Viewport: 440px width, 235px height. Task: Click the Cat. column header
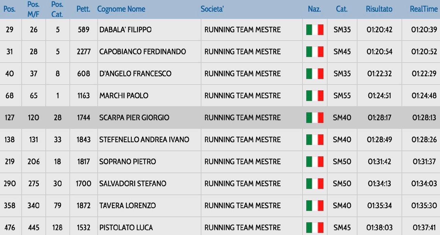click(x=342, y=9)
